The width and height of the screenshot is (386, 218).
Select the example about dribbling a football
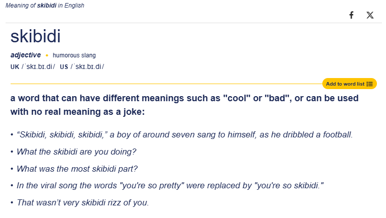pos(184,134)
